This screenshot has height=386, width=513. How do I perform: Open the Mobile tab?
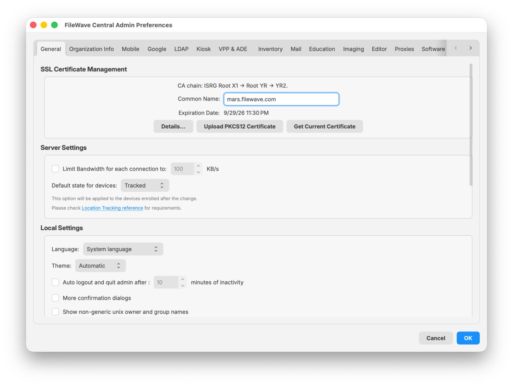pos(130,49)
